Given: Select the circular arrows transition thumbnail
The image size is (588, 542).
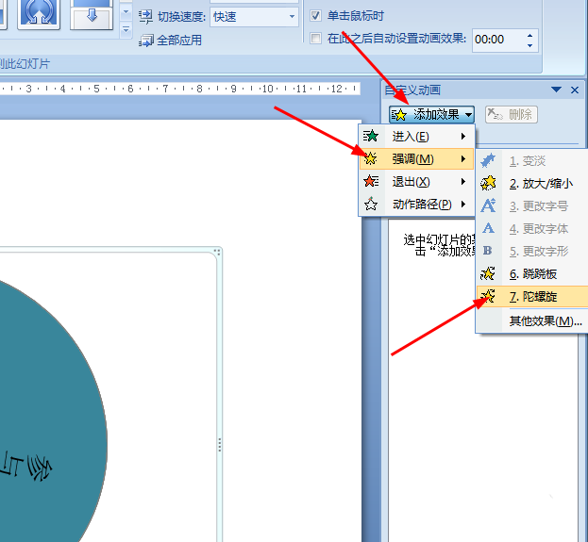Looking at the screenshot, I should pos(39,14).
